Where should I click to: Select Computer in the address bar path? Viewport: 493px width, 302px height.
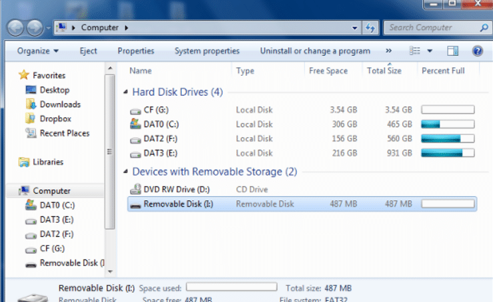pos(100,28)
